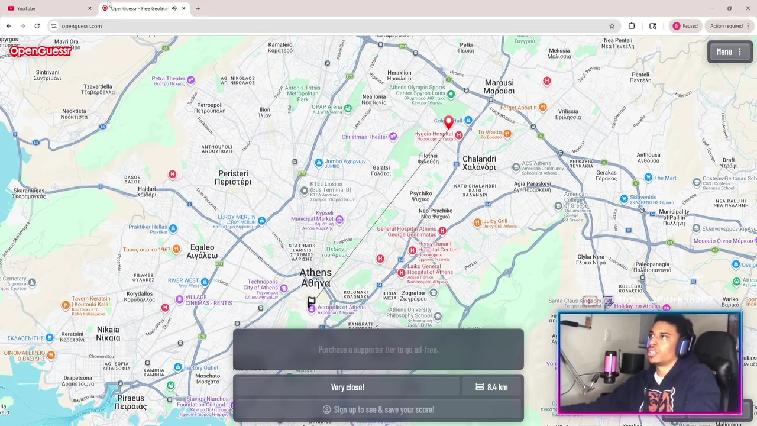Screen dimensions: 757x426
Task: Close the OpenGuessr tab
Action: pos(183,8)
